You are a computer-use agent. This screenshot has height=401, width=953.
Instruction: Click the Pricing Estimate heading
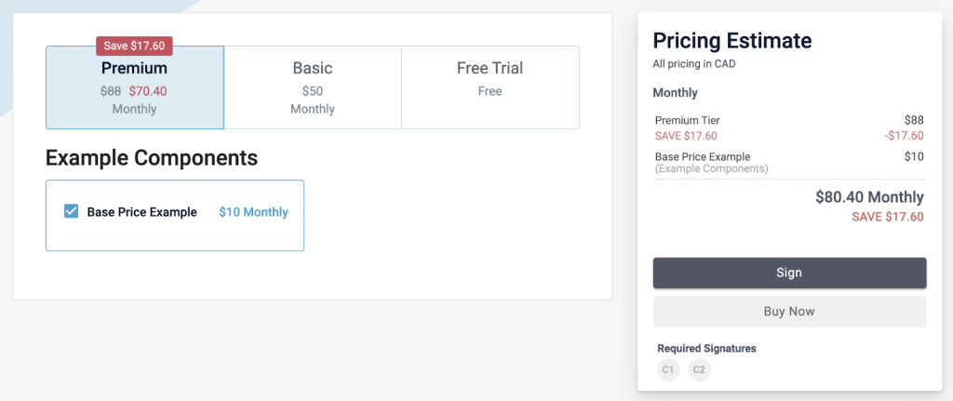click(x=732, y=41)
